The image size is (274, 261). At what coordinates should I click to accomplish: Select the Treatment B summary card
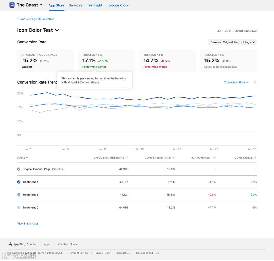tap(167, 60)
